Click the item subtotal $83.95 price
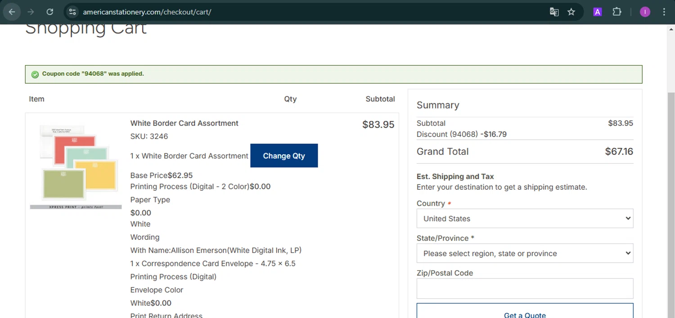Viewport: 675px width, 318px height. coord(378,125)
